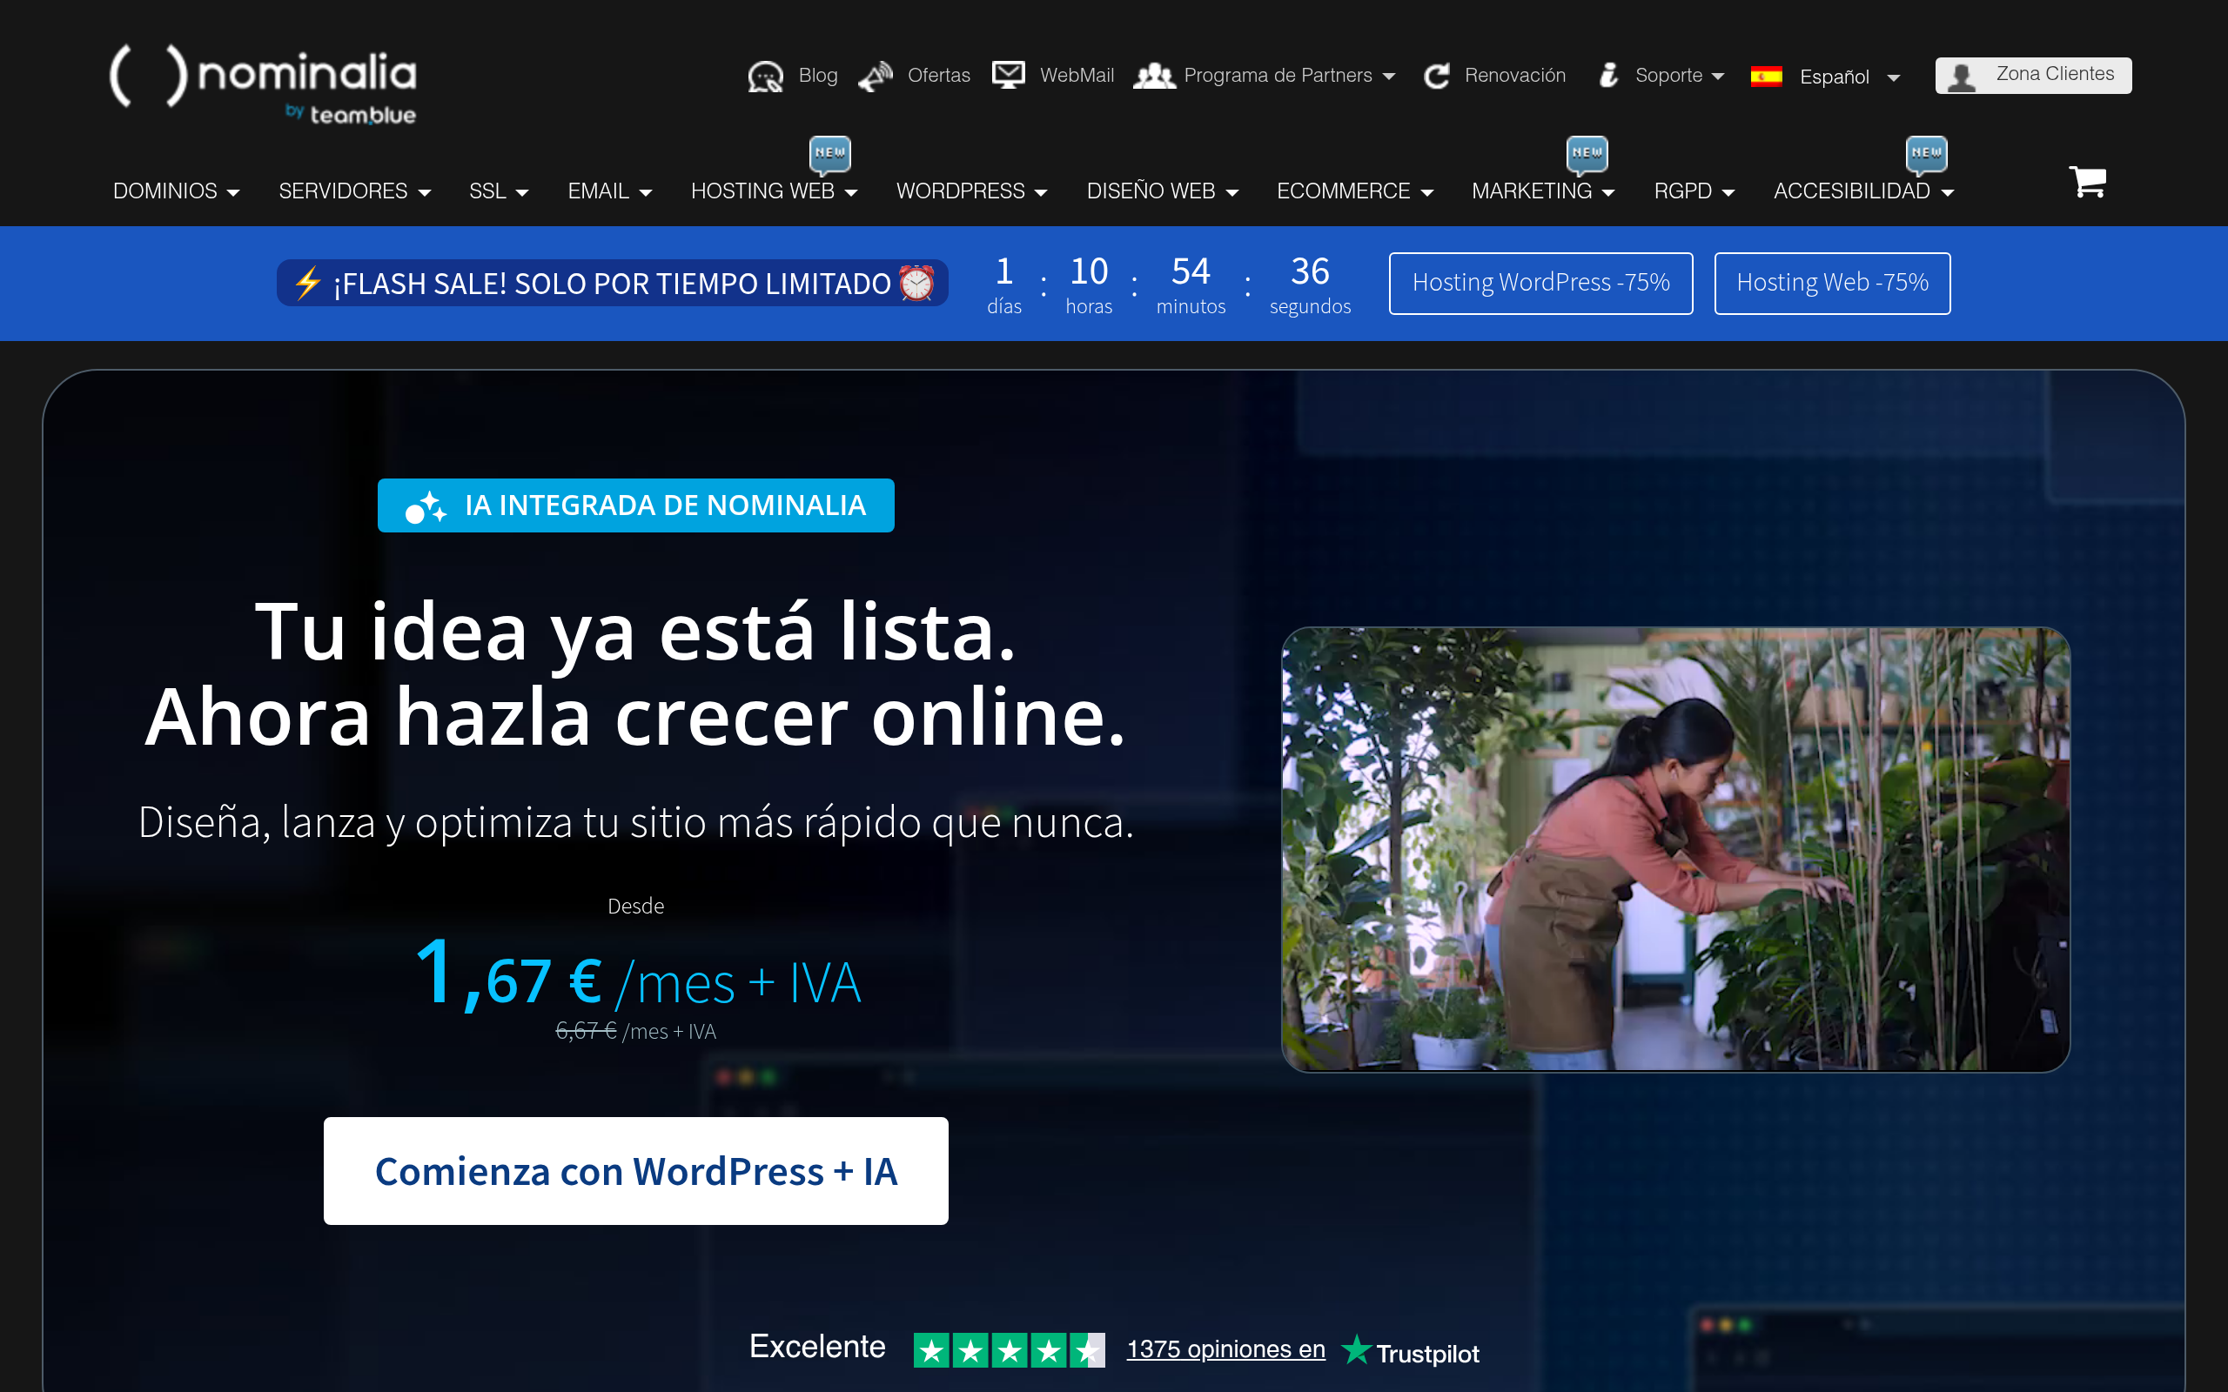
Task: Click Comienza con WordPress + IA
Action: tap(635, 1171)
